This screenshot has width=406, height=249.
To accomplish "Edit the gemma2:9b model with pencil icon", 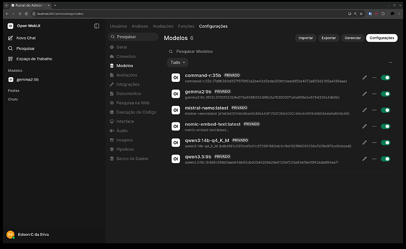I will point(365,94).
